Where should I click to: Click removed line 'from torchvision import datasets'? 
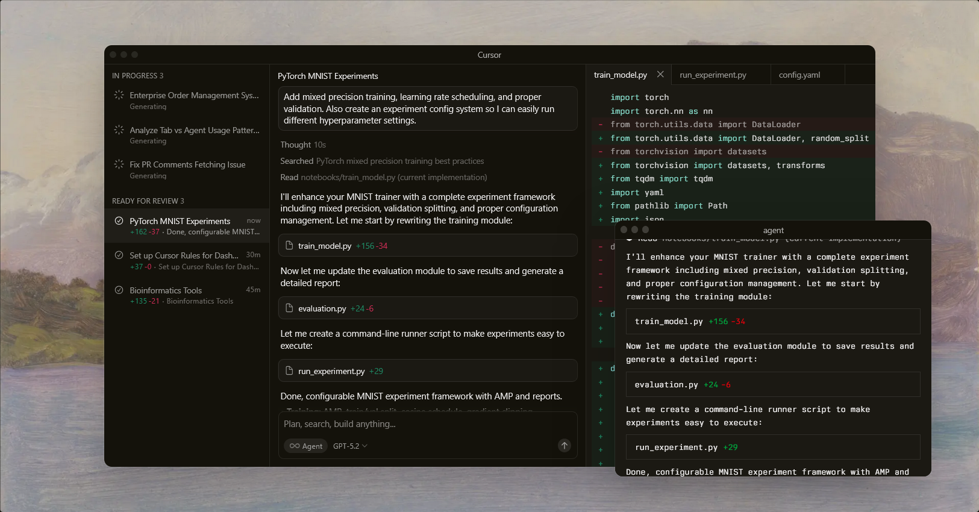tap(733, 152)
